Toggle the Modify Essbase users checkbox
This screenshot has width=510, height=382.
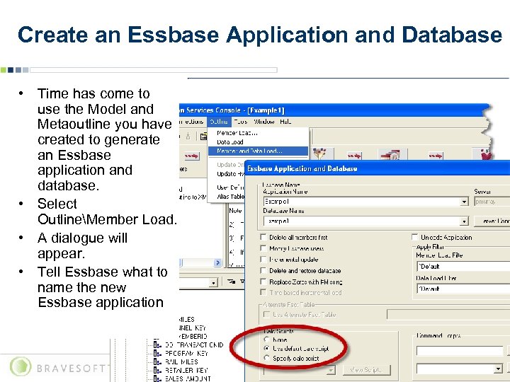[263, 248]
